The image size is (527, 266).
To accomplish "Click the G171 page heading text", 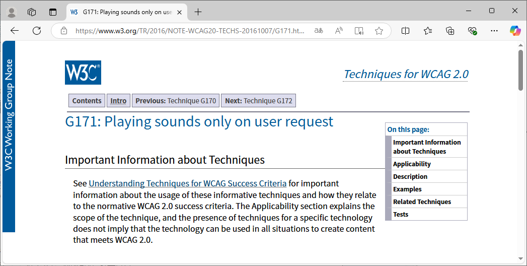I will point(199,121).
